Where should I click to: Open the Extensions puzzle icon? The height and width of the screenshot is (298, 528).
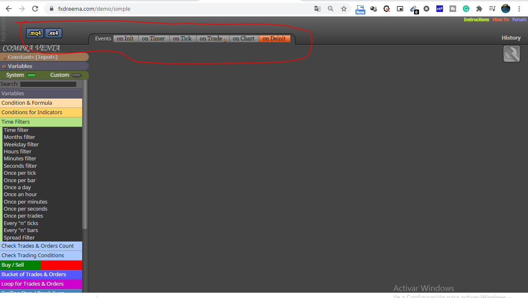point(479,9)
